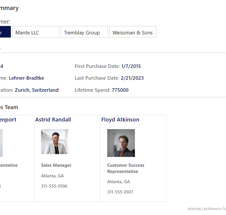Click the partially visible photo in leftmost card
The height and width of the screenshot is (215, 226).
pyautogui.click(x=1, y=143)
